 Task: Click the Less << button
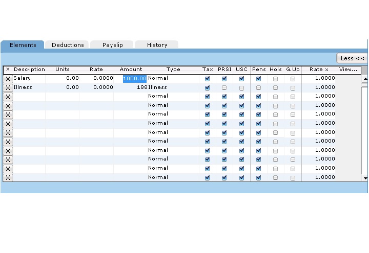pos(352,58)
